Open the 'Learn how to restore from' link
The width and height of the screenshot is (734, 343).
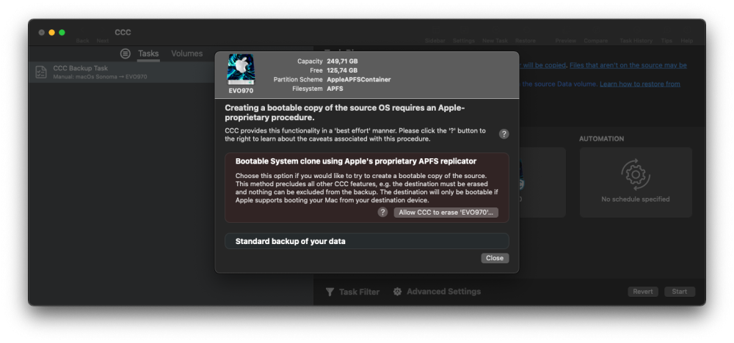click(640, 84)
